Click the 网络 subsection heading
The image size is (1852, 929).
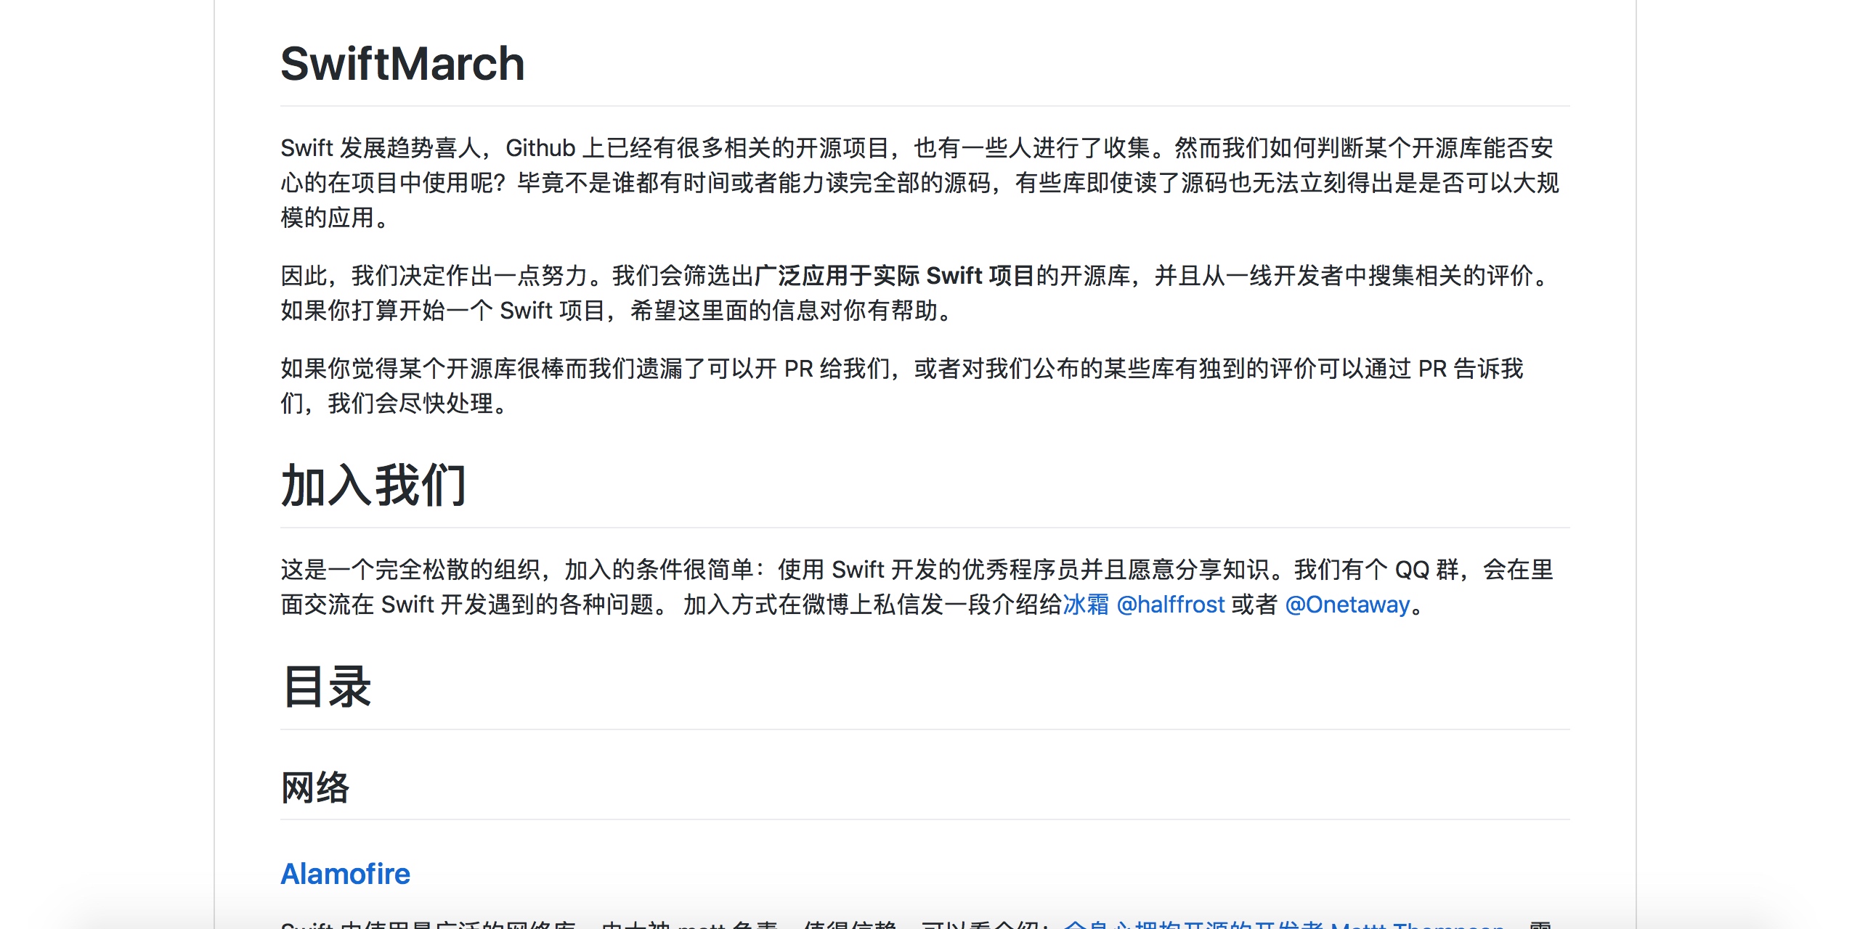315,787
